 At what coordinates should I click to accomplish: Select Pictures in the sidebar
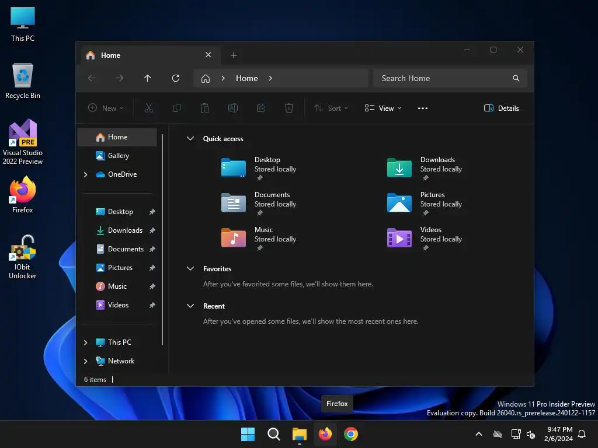click(x=117, y=268)
